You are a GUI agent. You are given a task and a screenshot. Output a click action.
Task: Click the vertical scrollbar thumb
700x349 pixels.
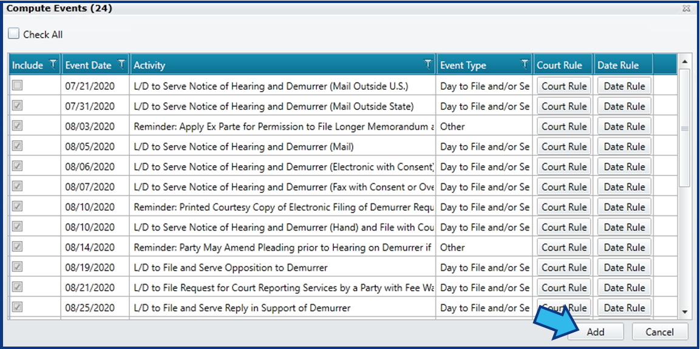(x=684, y=127)
